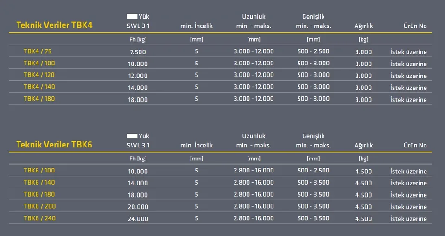Image resolution: width=445 pixels, height=236 pixels.
Task: Click İstek üzerine in the TBK6 / 200 row
Action: (408, 207)
